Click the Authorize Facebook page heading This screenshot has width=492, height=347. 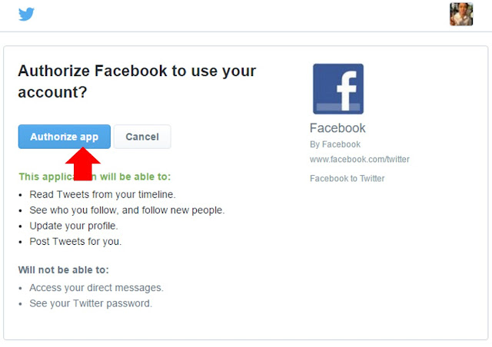coord(137,81)
